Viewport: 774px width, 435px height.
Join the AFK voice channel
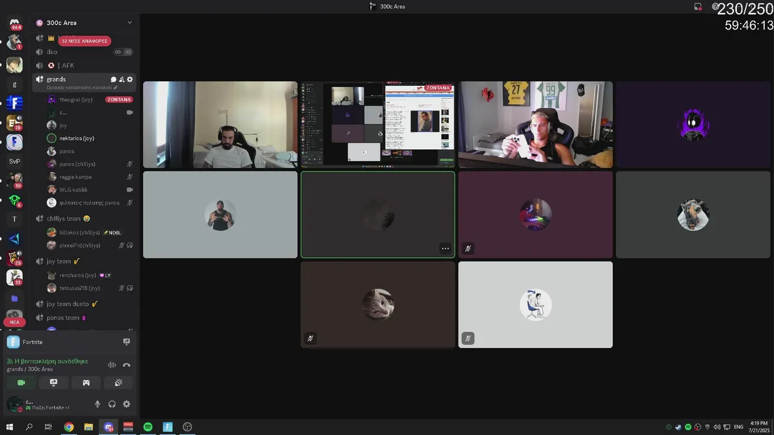coord(84,65)
